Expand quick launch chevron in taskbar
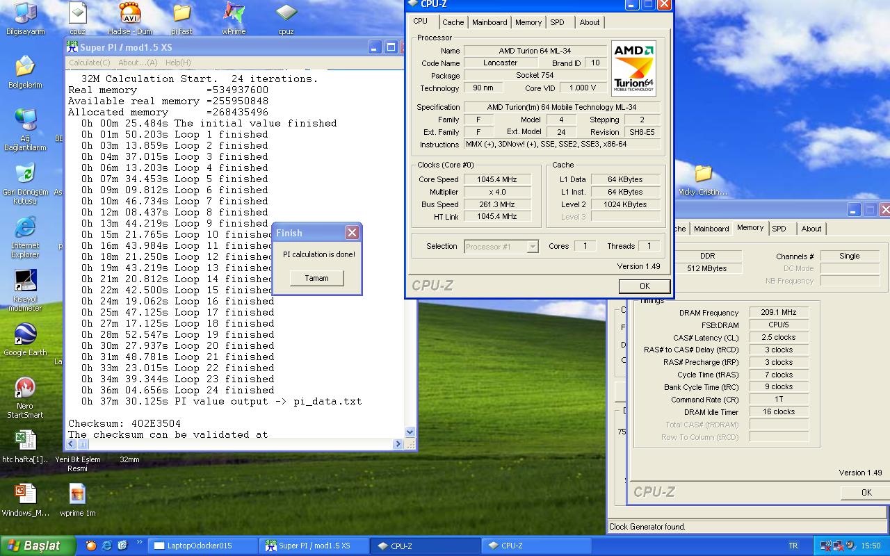 [x=139, y=543]
